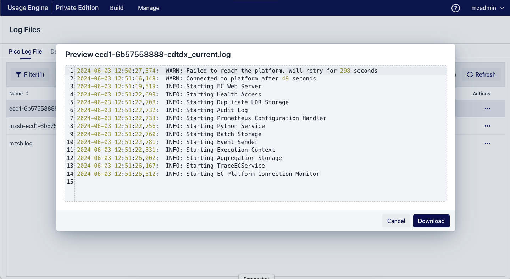
Task: Open the help question mark icon
Action: (456, 8)
